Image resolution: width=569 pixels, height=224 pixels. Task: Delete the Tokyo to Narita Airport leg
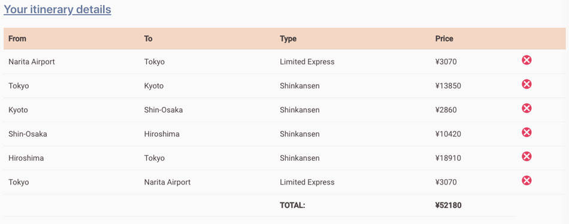point(526,180)
